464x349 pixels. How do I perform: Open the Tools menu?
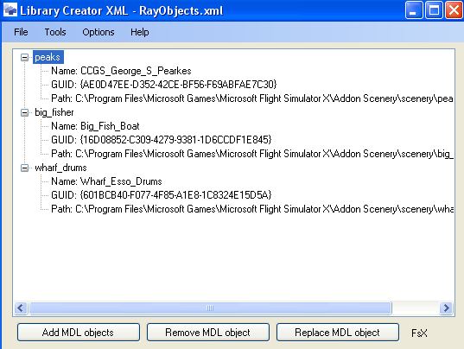(x=55, y=32)
